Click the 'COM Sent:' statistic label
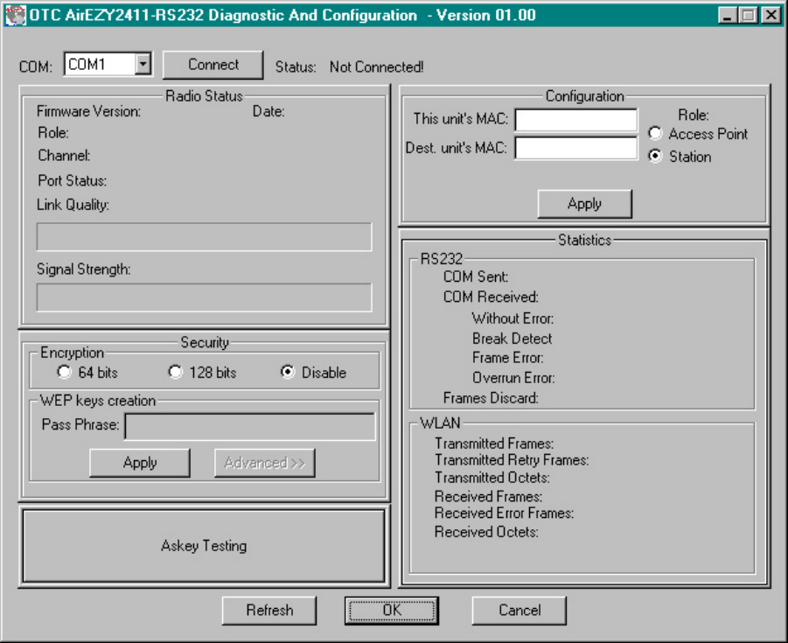Screen dimensions: 788x643 [x=476, y=276]
